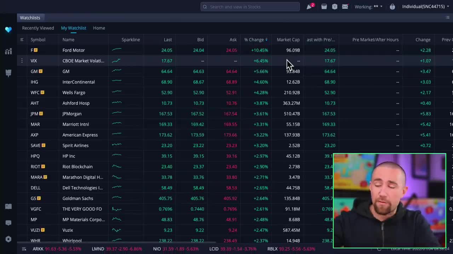Click the yellow note badge next to GS
The image size is (453, 254).
pyautogui.click(x=39, y=198)
